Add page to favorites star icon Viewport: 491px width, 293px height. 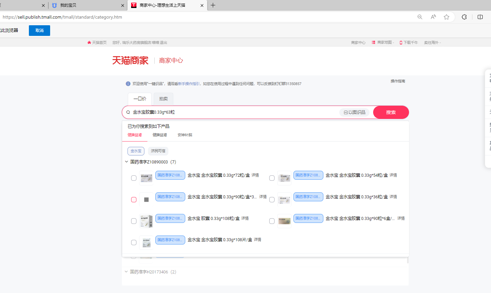[447, 17]
